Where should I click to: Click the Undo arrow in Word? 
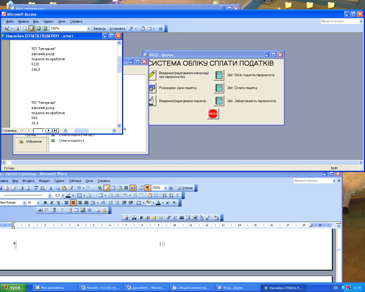coord(79,188)
